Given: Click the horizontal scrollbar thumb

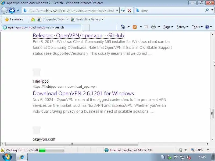Looking at the screenshot, I should (72, 144).
